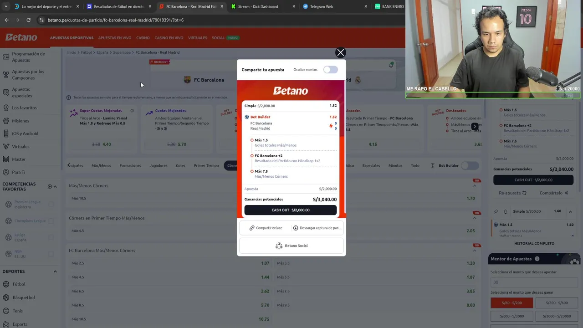Open Apuestas por los Campeones trophy icon
583x328 pixels.
[6, 75]
